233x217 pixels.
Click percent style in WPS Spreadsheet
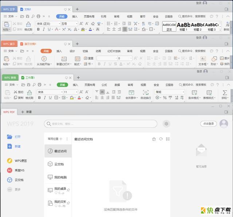[165, 98]
